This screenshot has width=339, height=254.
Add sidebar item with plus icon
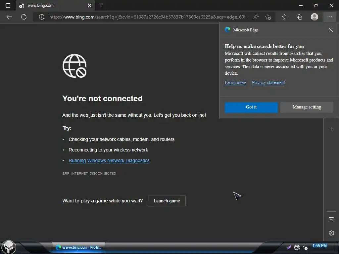click(x=331, y=129)
